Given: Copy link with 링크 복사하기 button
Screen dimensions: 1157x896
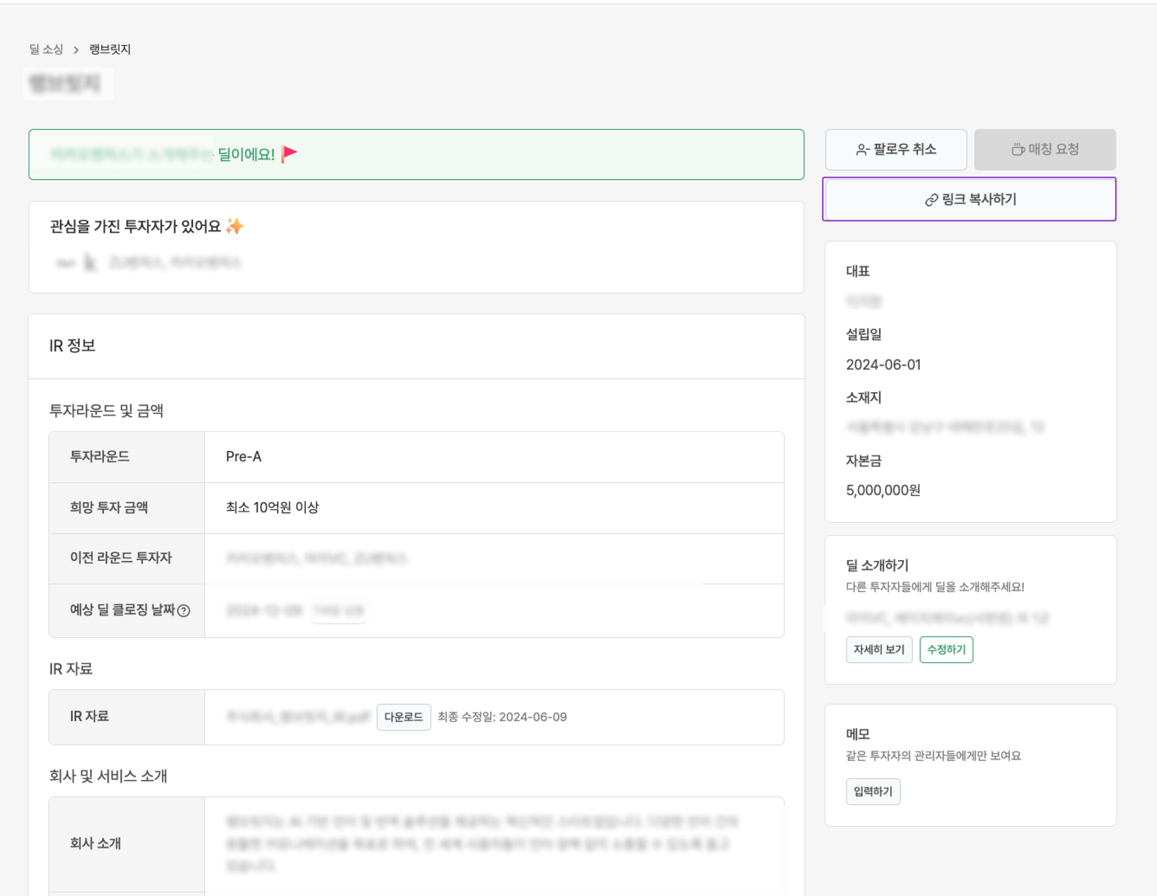Looking at the screenshot, I should pyautogui.click(x=969, y=200).
